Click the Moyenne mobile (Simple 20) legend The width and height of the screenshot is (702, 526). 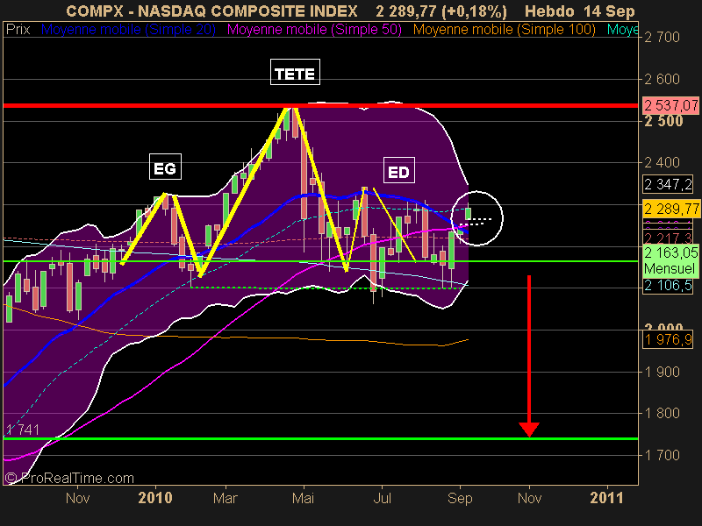(128, 30)
